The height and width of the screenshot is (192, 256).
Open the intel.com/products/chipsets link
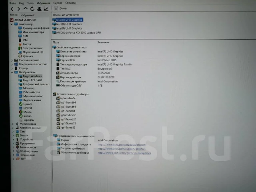[122, 145]
